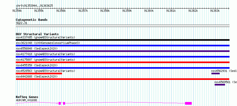Click the nsv4175897 gnomAD variant label
This screenshot has width=237, height=106.
[x=46, y=60]
